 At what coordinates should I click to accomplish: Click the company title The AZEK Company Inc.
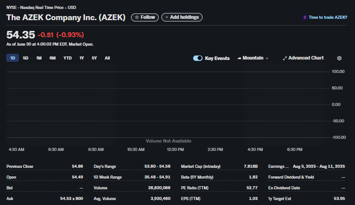pos(66,17)
